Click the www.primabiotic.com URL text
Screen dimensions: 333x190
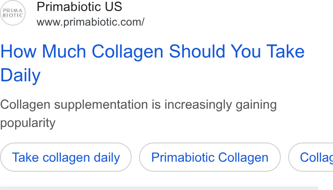point(91,22)
